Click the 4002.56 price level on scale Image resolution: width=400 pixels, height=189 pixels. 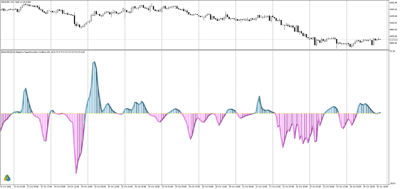tap(393, 43)
